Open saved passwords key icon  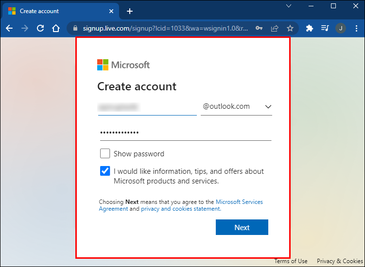click(259, 28)
